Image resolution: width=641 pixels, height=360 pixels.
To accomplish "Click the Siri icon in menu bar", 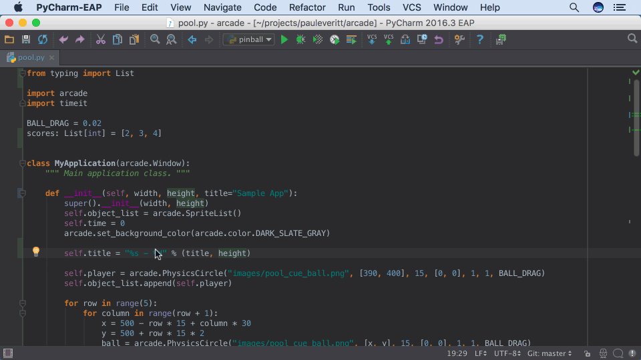I will (x=598, y=7).
